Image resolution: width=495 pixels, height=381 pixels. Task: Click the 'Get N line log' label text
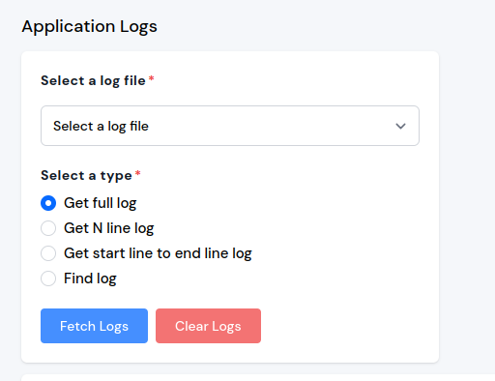coord(109,228)
